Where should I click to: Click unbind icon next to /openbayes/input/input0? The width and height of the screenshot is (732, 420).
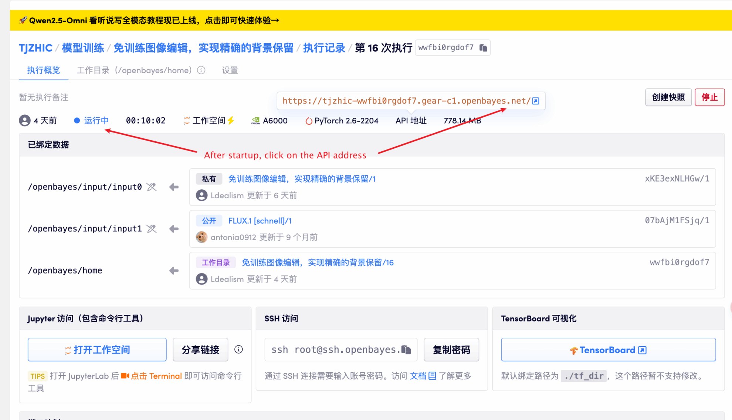[152, 187]
